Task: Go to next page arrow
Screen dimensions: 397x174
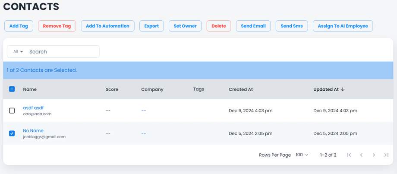Action: click(374, 155)
